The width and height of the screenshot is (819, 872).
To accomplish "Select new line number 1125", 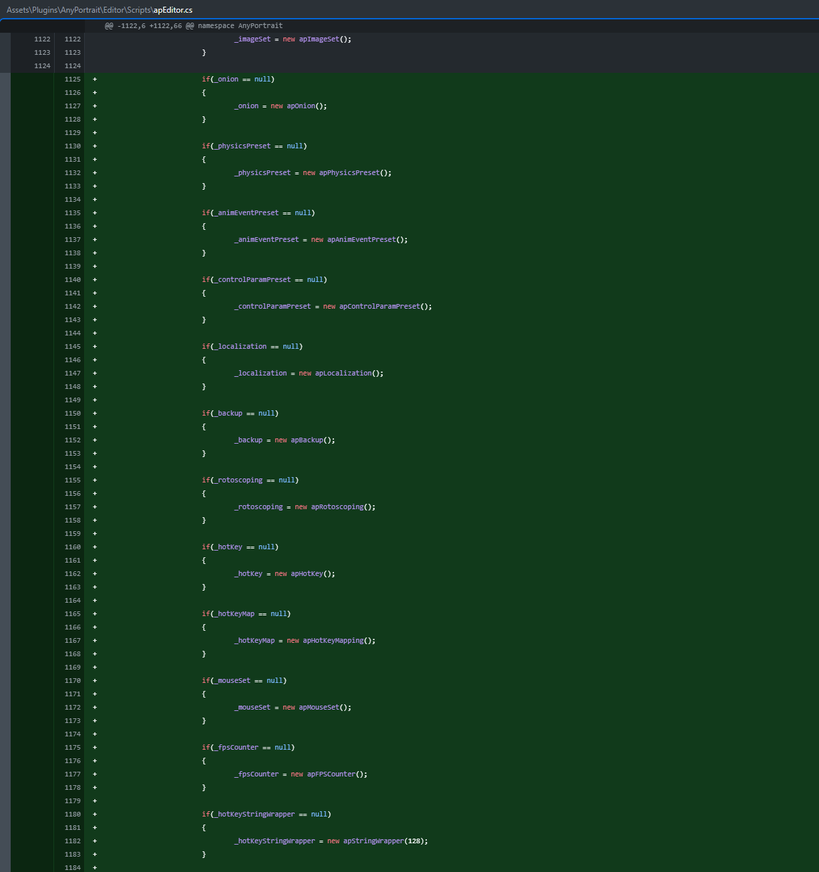I will (72, 79).
